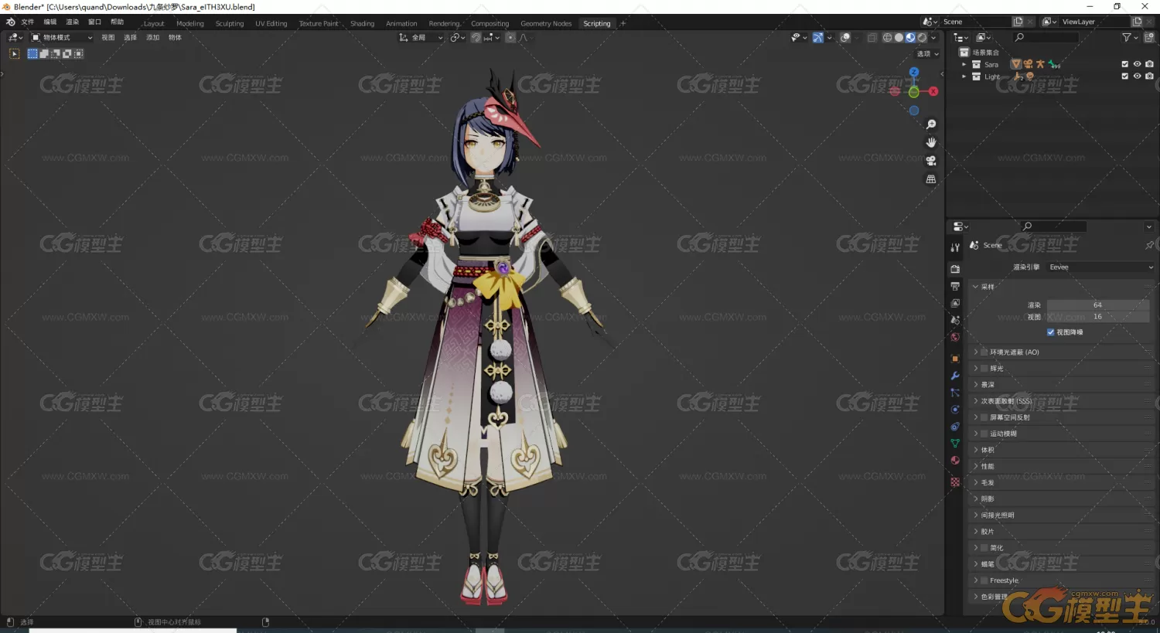Open the viewport 添加 Add menu
This screenshot has width=1160, height=633.
[x=153, y=37]
